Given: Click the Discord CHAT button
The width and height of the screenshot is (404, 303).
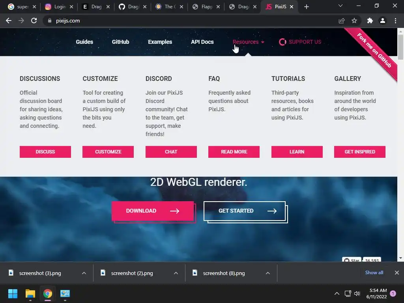Looking at the screenshot, I should tap(171, 152).
